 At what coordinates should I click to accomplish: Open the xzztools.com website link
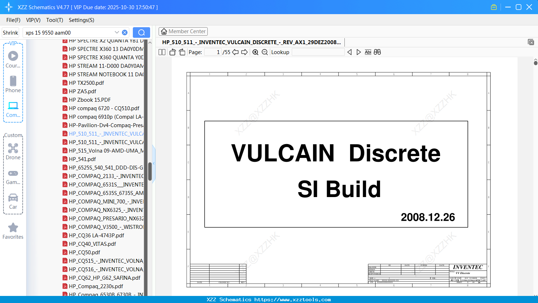(292, 299)
